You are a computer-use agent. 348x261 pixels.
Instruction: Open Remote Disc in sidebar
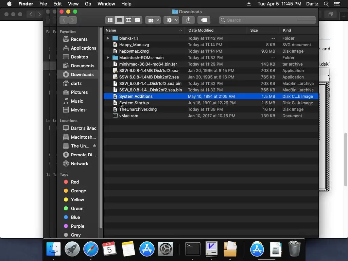(x=78, y=155)
